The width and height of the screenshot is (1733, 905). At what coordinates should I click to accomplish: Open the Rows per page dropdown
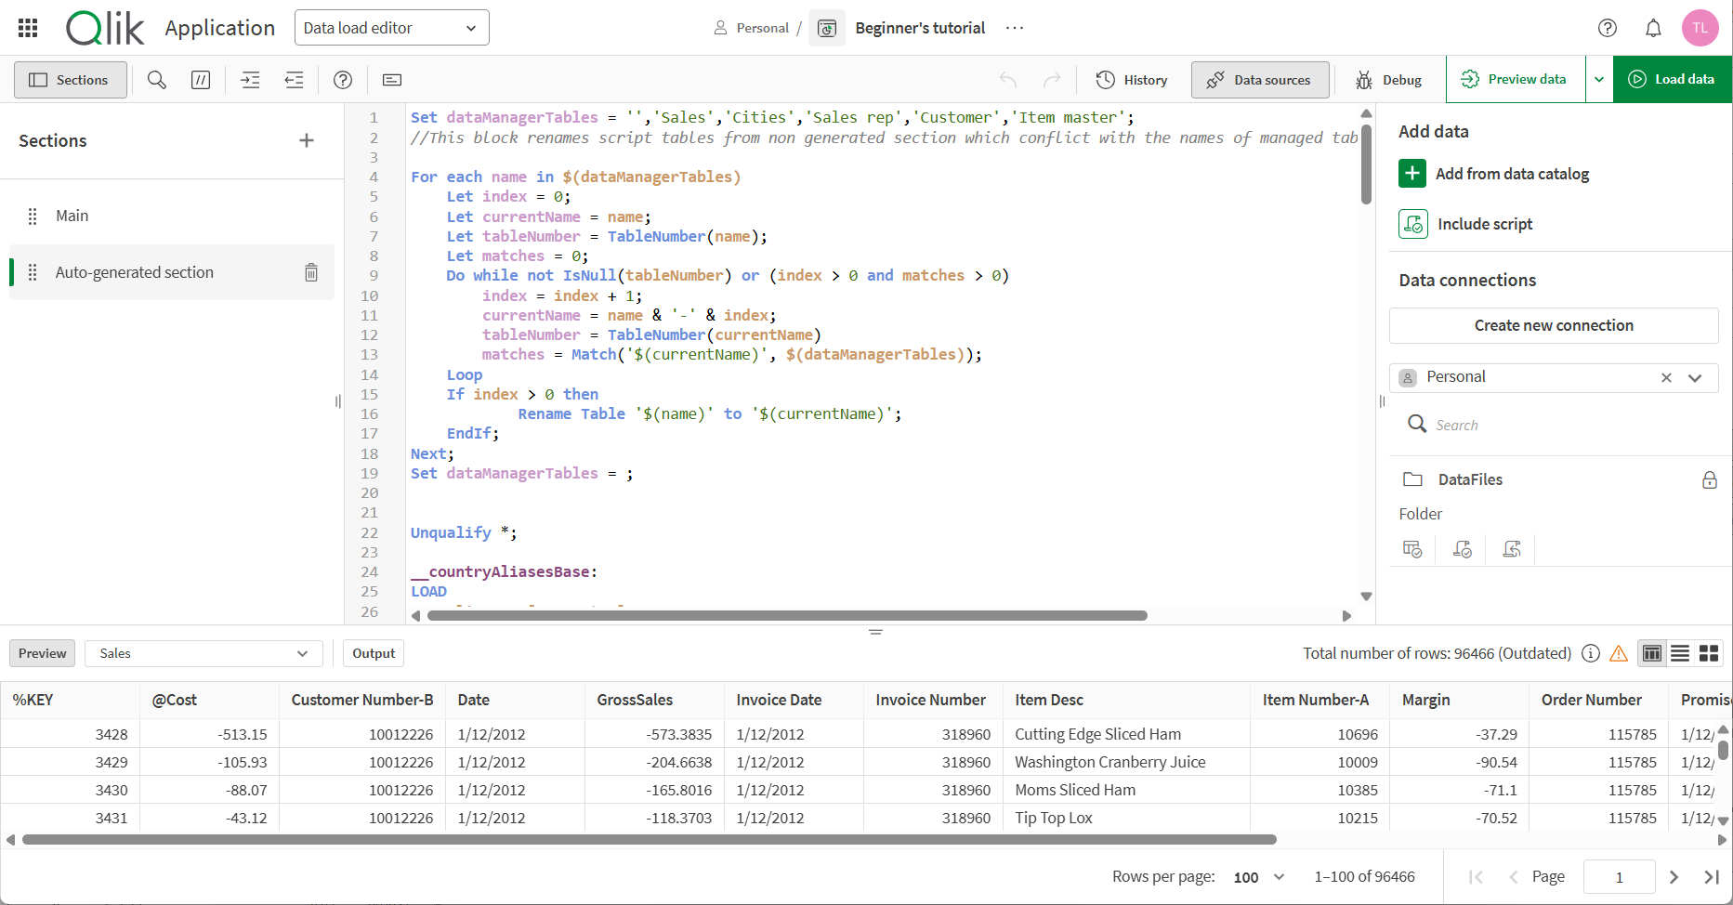click(x=1259, y=877)
